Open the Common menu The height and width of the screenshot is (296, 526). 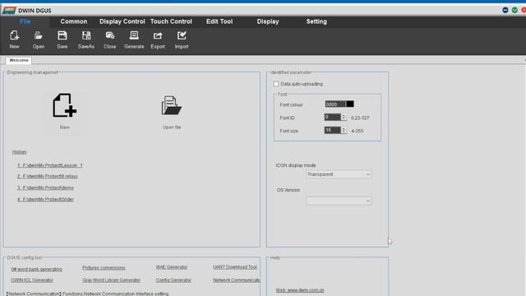[x=74, y=21]
